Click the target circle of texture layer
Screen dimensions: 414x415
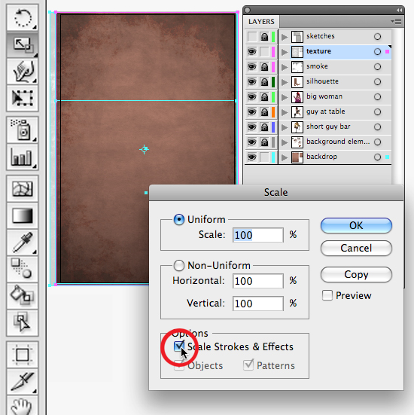378,52
